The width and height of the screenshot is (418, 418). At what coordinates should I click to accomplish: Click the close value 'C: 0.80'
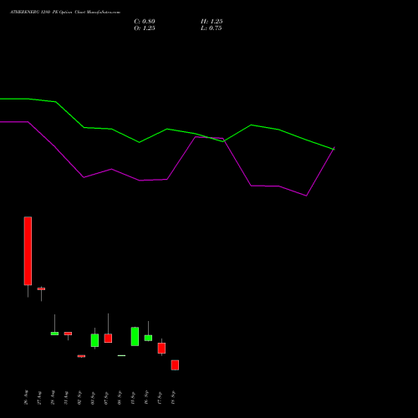pyautogui.click(x=145, y=22)
